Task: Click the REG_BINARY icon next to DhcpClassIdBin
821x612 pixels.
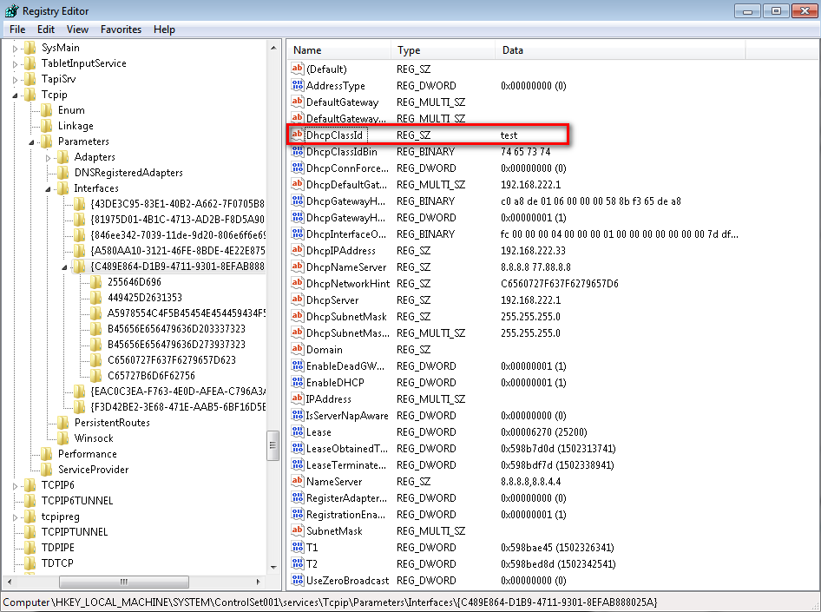Action: (x=299, y=151)
